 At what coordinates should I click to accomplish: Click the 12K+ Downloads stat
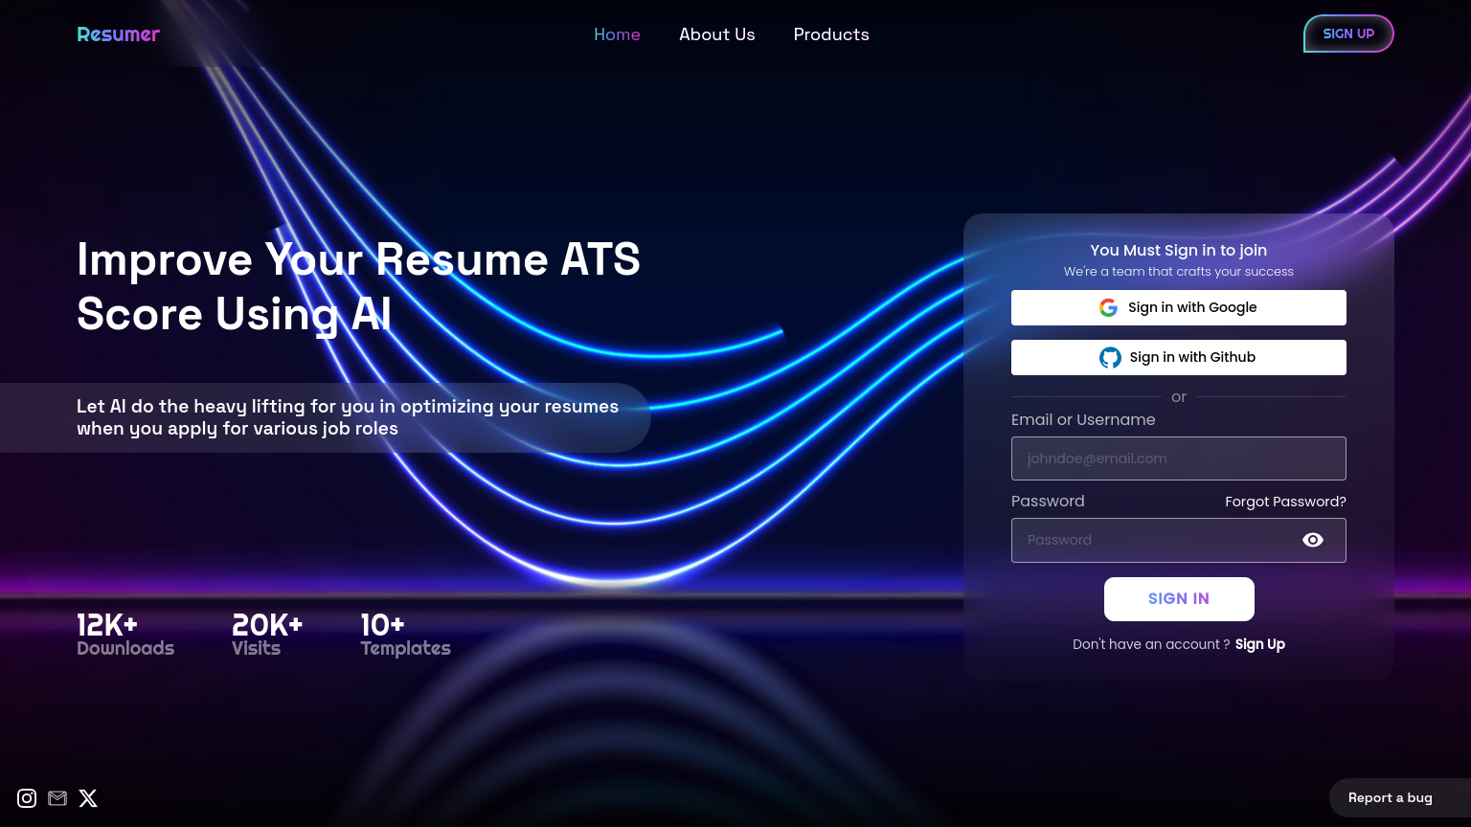click(125, 637)
